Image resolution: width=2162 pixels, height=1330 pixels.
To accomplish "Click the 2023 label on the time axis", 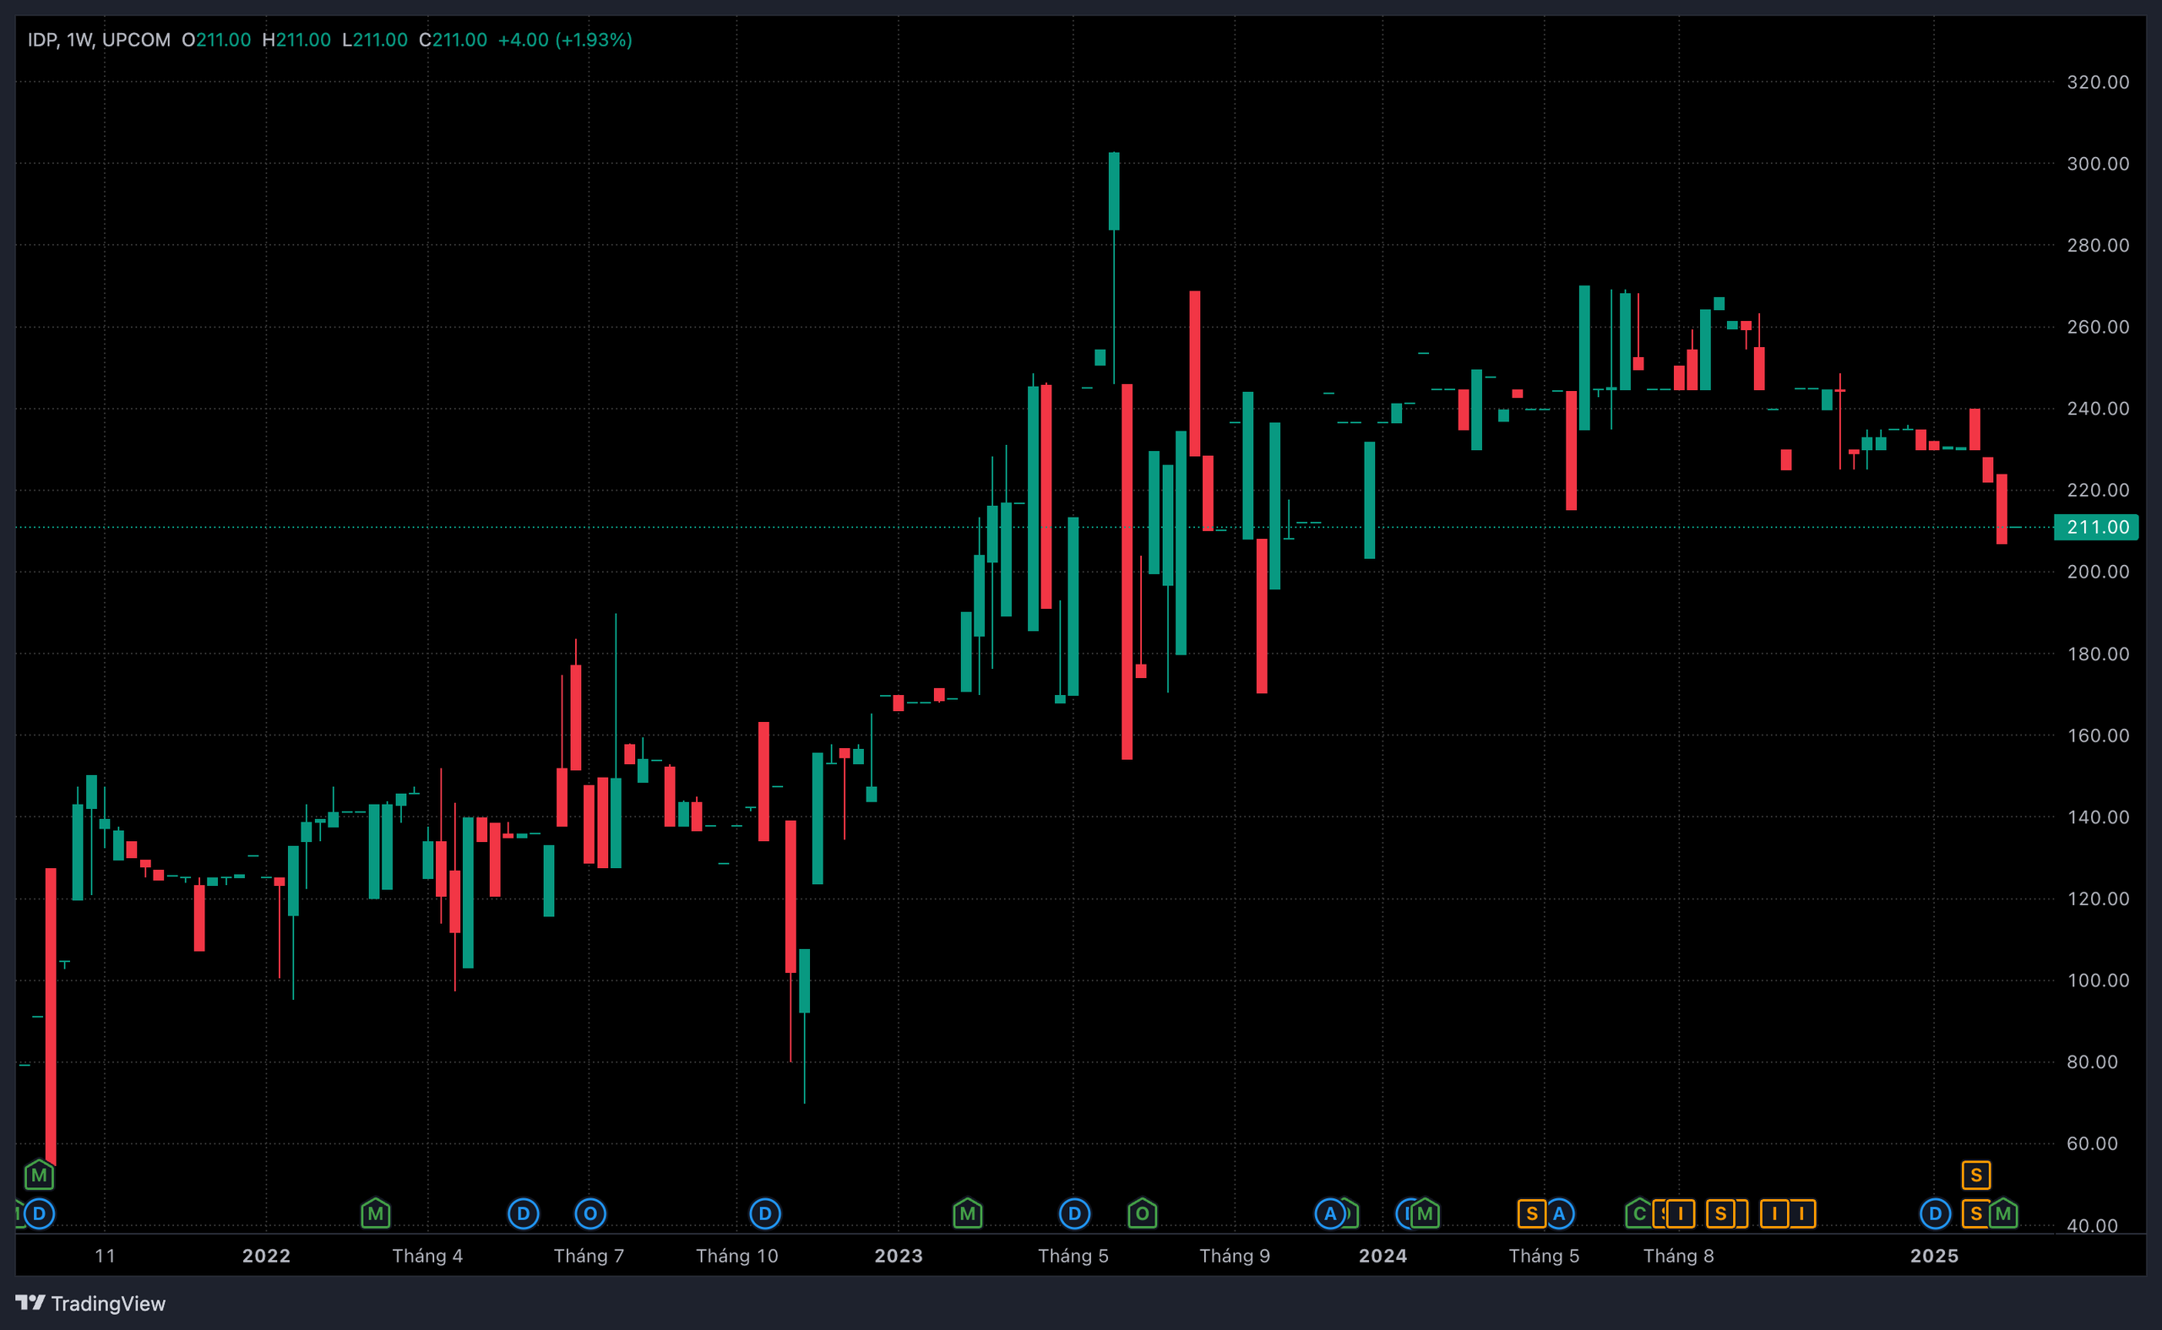I will 899,1255.
